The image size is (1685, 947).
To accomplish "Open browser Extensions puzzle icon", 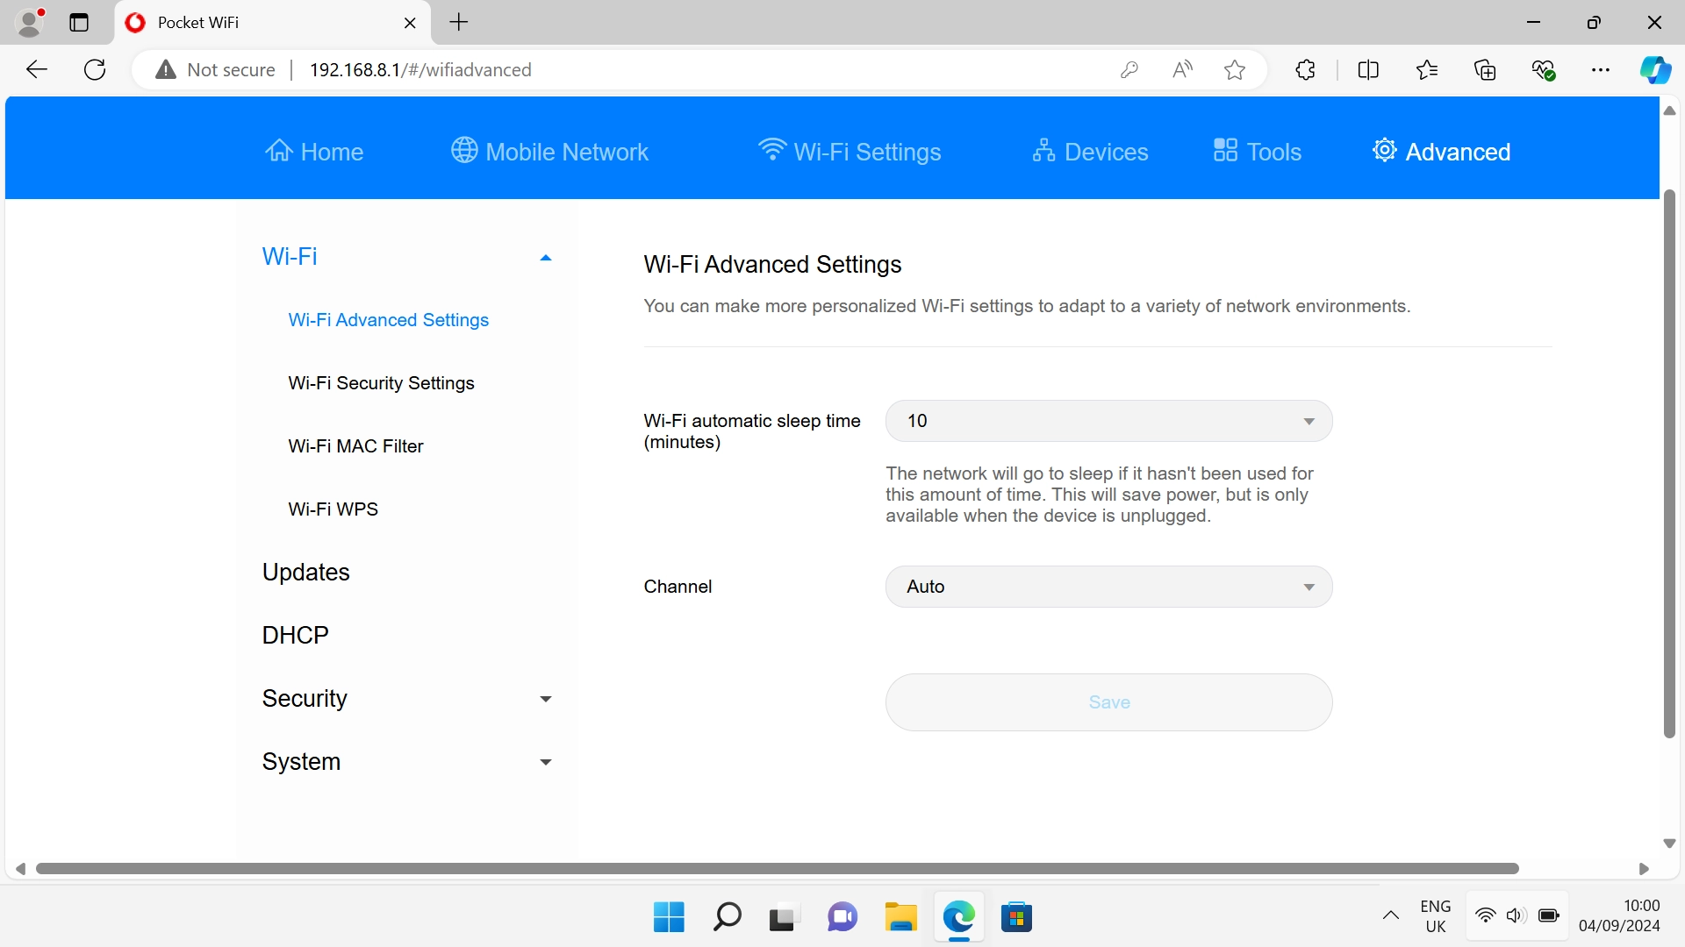I will click(1305, 70).
